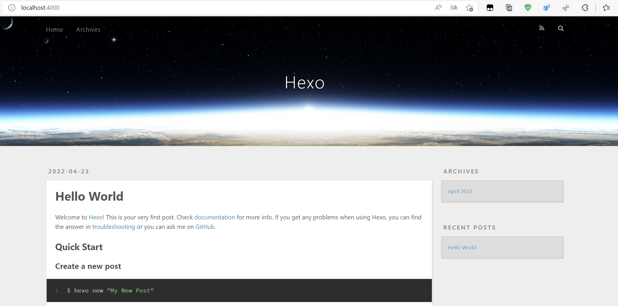Open Hello World under Recent Posts
618x306 pixels.
coord(462,248)
